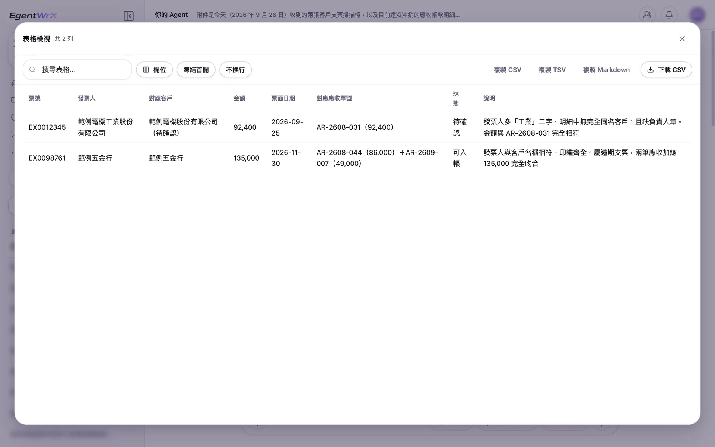Viewport: 715px width, 447px height.
Task: Click AR-2608-031（92,400）receivable cell
Action: pos(355,127)
